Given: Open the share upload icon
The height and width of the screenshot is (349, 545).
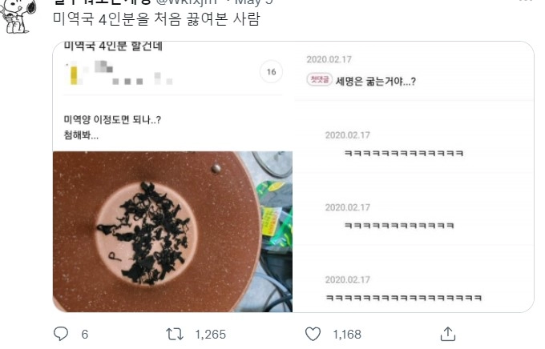Looking at the screenshot, I should [448, 334].
